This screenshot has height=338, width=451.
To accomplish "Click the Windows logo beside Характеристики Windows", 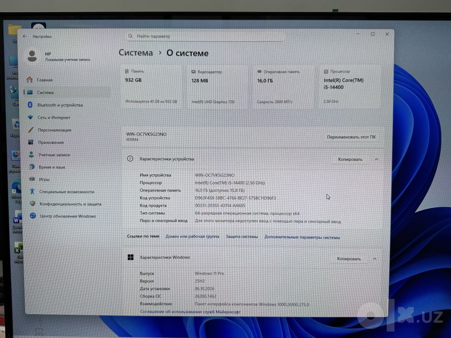I will [x=131, y=257].
